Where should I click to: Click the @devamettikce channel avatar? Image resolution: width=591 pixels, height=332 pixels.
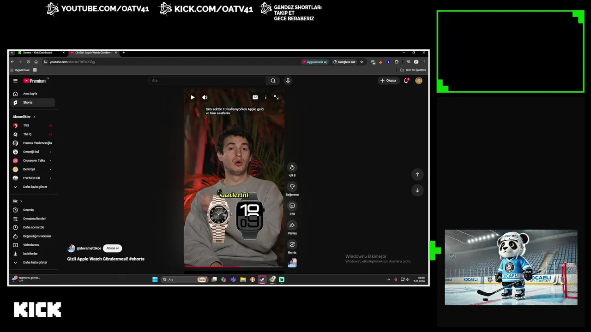click(71, 248)
